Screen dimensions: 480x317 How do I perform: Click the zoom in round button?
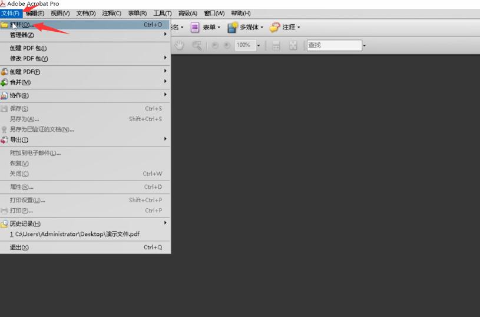pyautogui.click(x=227, y=45)
